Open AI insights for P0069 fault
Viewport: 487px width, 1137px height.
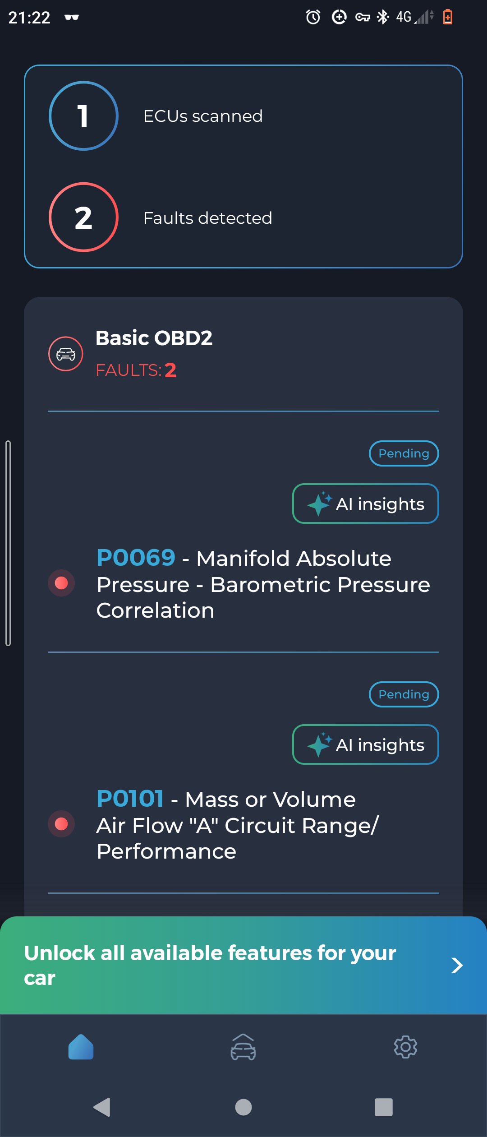tap(366, 504)
